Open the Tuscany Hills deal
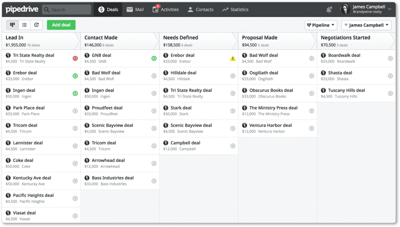The height and width of the screenshot is (227, 400). pyautogui.click(x=346, y=90)
